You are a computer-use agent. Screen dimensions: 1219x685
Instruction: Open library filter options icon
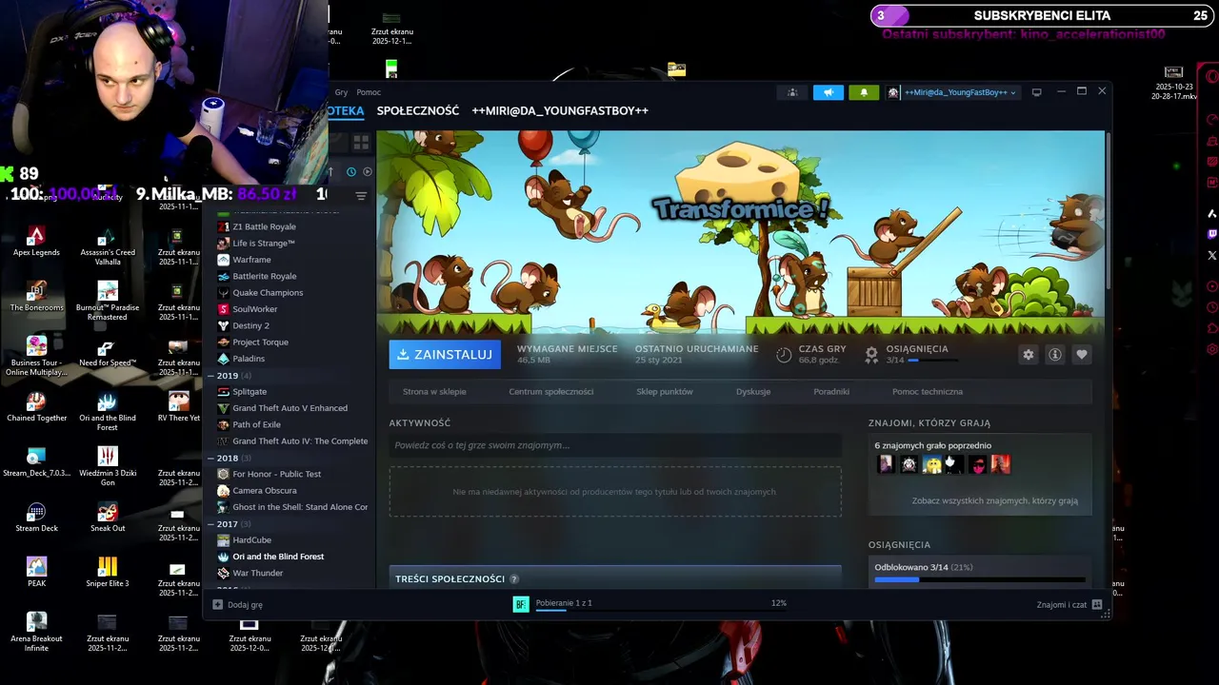[x=361, y=196]
